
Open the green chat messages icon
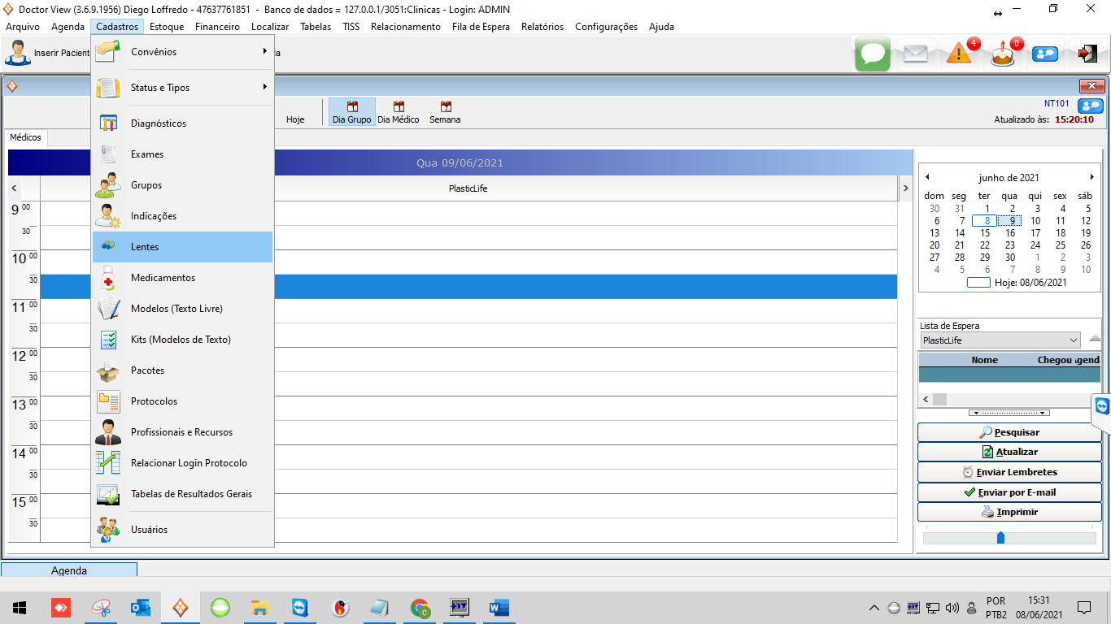point(873,54)
